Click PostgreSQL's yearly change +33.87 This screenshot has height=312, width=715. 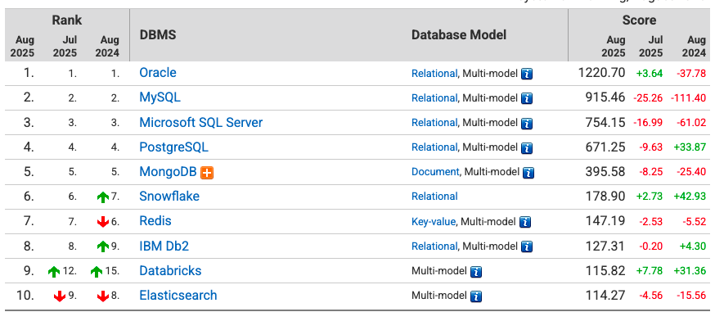690,147
